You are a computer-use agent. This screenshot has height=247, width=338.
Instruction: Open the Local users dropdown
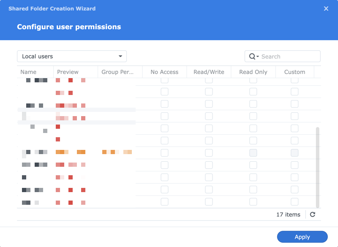click(x=72, y=56)
